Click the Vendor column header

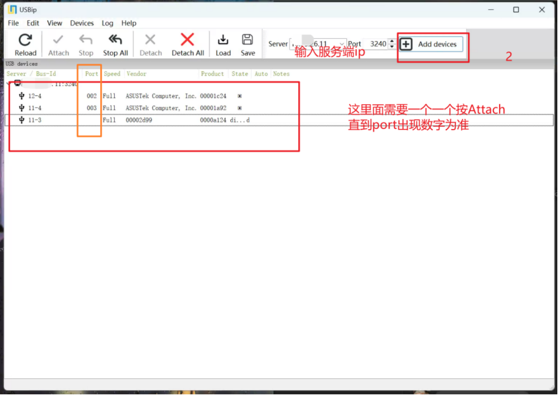136,74
